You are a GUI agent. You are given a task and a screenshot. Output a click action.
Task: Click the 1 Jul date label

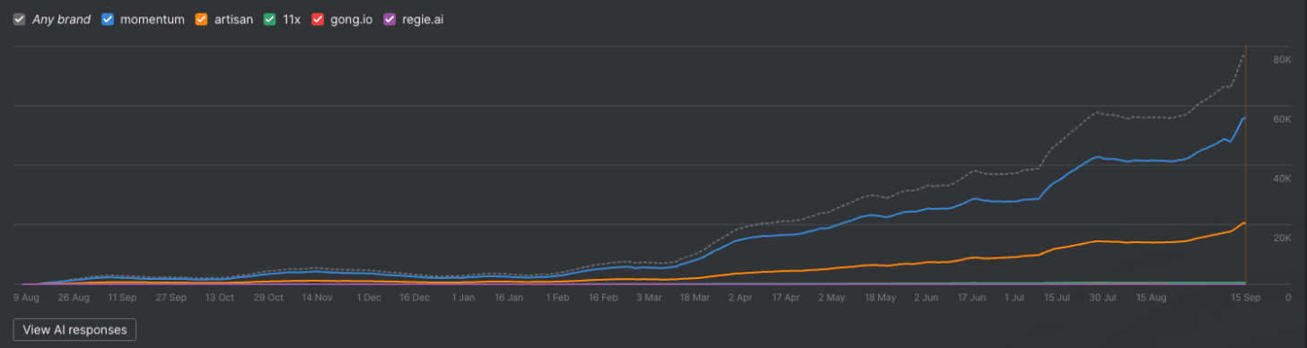[x=1015, y=297]
